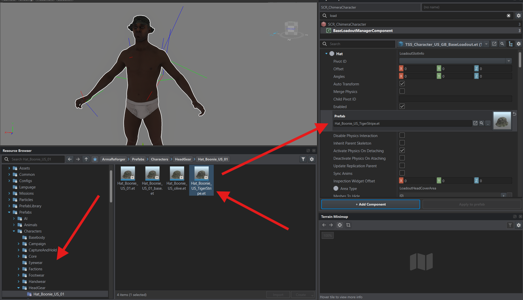Clear the 'load' search text
Screen dimensions: 523x300
click(x=509, y=16)
